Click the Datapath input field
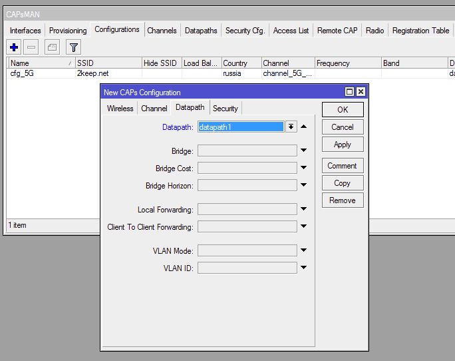 240,127
